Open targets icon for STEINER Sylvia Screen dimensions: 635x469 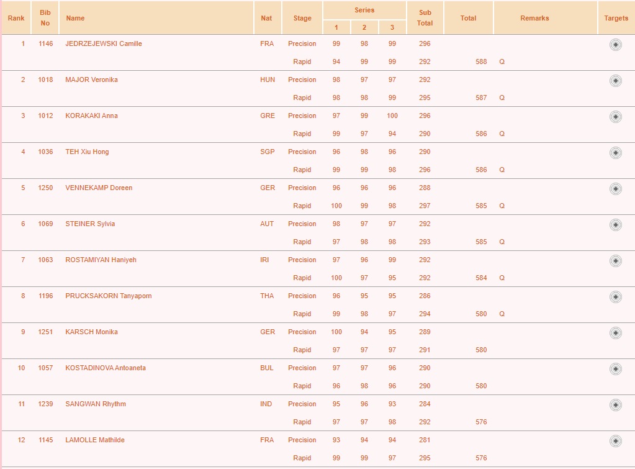pyautogui.click(x=615, y=225)
